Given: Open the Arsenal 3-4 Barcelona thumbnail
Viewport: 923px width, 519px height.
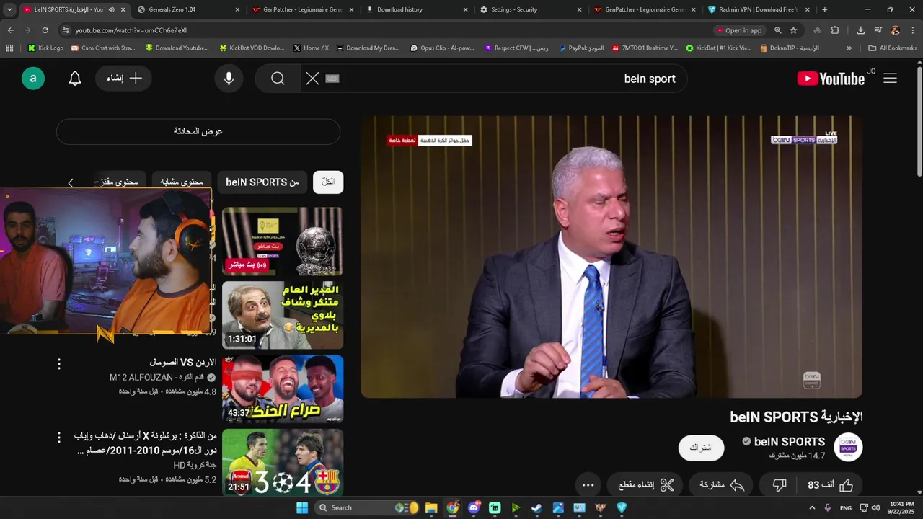Looking at the screenshot, I should tap(283, 463).
